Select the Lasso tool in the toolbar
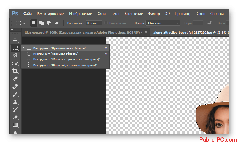The width and height of the screenshot is (238, 143). (x=15, y=55)
